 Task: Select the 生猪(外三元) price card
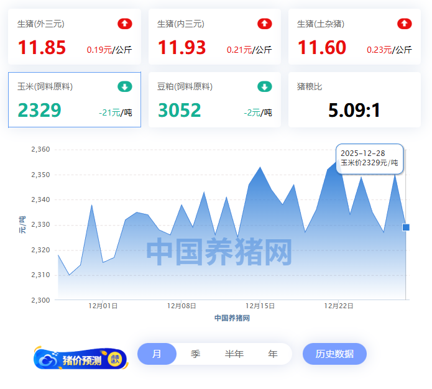point(75,37)
